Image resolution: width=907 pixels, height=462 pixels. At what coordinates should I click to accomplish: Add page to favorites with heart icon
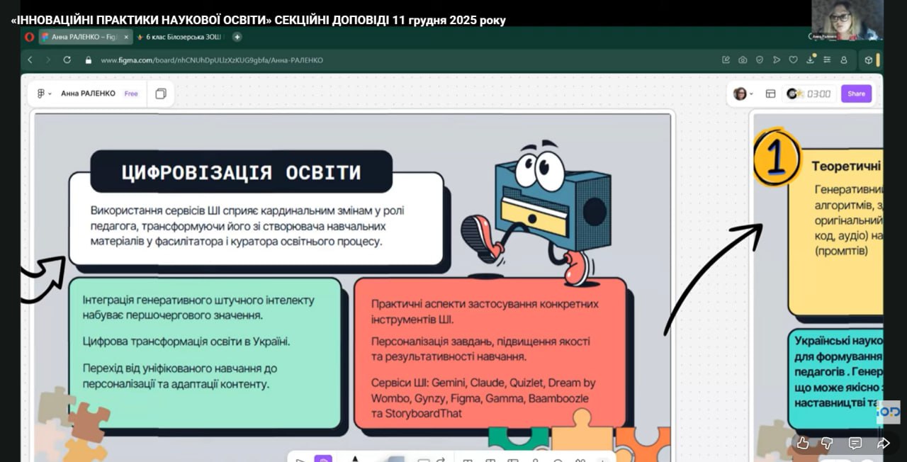[793, 60]
